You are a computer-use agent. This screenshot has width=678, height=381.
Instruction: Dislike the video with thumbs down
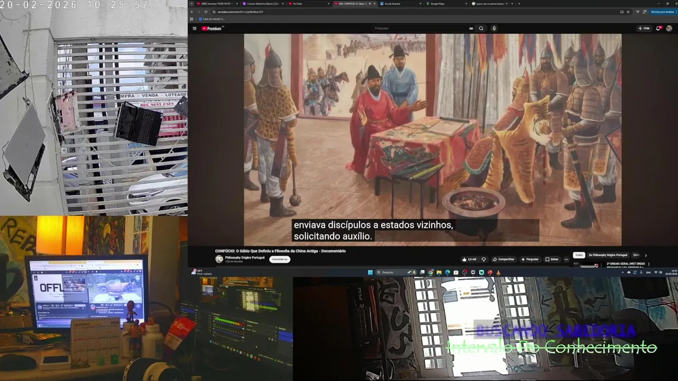coord(484,259)
